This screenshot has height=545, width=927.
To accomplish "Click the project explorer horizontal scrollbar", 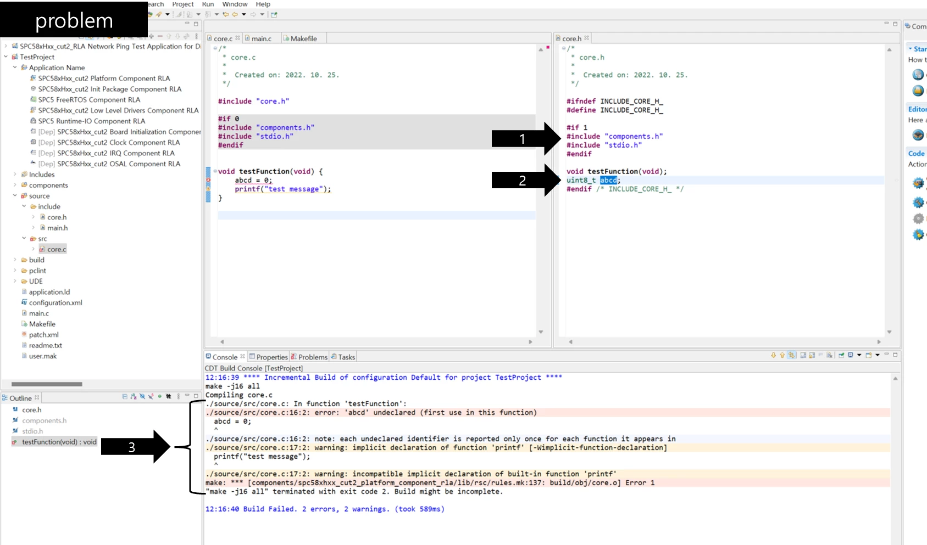I will tap(47, 384).
